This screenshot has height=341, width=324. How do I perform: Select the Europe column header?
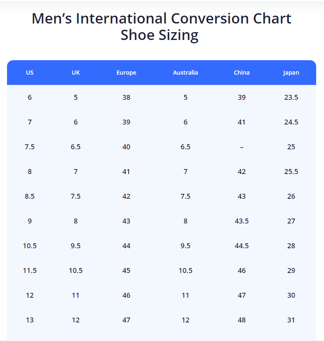[126, 73]
